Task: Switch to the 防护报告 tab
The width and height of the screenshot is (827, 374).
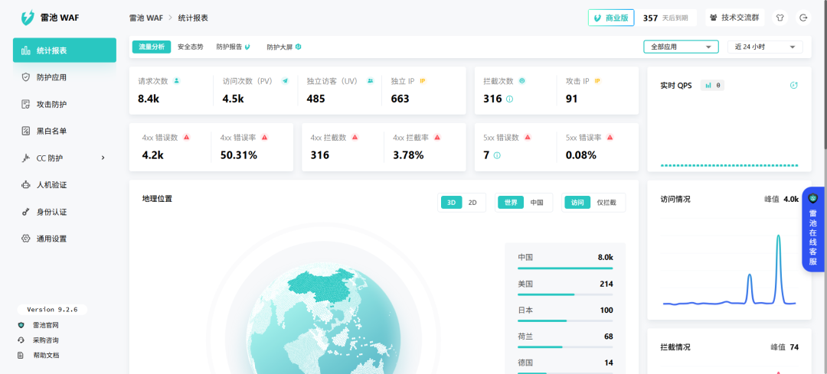Action: (233, 47)
